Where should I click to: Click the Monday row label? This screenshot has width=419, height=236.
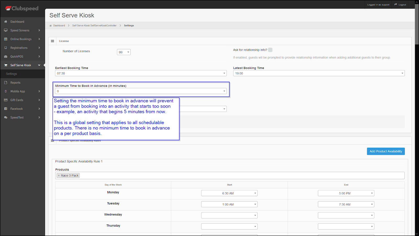click(113, 192)
